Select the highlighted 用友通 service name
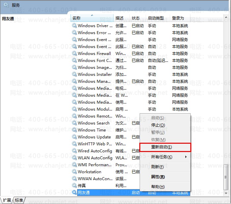Viewport: 231px width, 204px height. point(84,193)
